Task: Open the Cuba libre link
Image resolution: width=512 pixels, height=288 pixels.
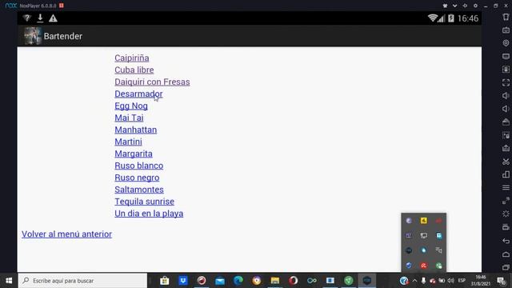Action: coord(134,70)
